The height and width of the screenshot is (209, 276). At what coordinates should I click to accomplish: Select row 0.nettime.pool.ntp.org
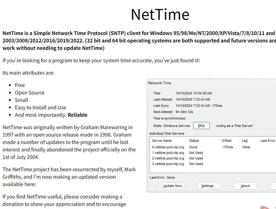point(213,147)
